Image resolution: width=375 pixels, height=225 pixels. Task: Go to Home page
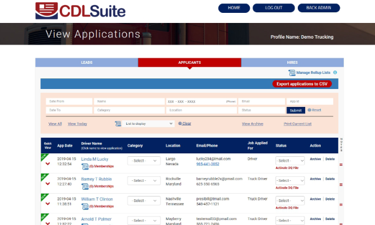point(234,8)
